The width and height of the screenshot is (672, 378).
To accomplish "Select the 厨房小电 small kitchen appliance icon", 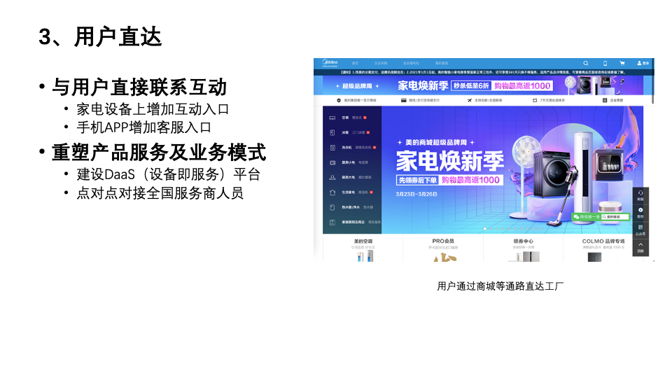I will [332, 162].
